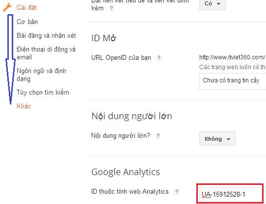This screenshot has height=204, width=266.
Task: Click the OpenID URL http://www.itviet360.com/
Action: (x=232, y=57)
